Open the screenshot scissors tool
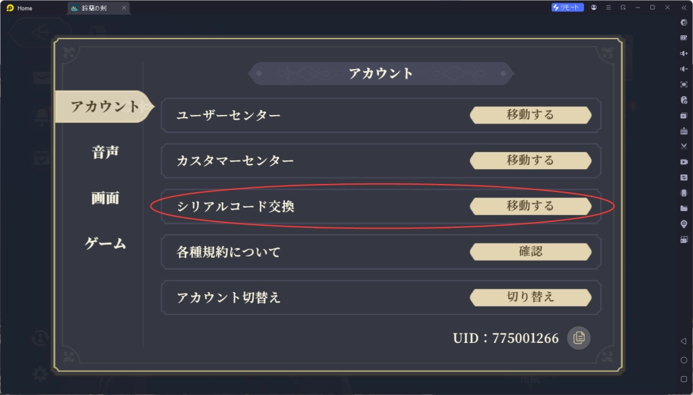The image size is (693, 395). (x=684, y=146)
